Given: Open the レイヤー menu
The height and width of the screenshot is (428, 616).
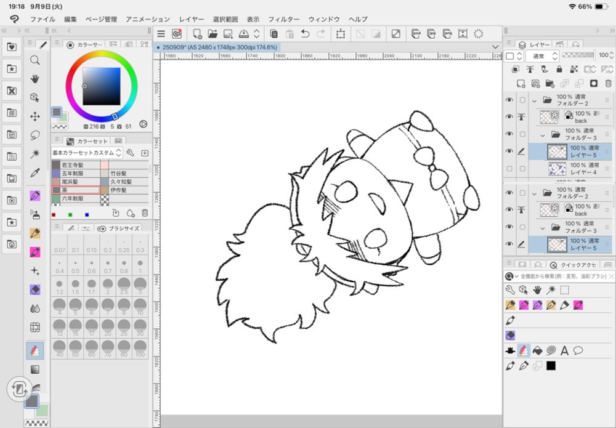Looking at the screenshot, I should click(x=192, y=19).
